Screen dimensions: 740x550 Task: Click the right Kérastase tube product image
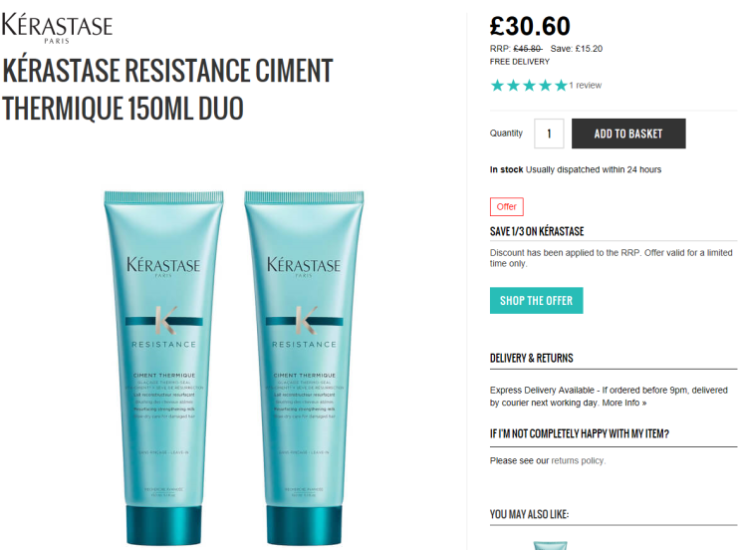click(x=304, y=369)
